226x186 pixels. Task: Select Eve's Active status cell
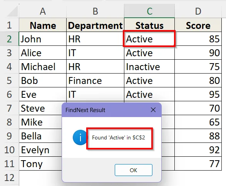(149, 94)
